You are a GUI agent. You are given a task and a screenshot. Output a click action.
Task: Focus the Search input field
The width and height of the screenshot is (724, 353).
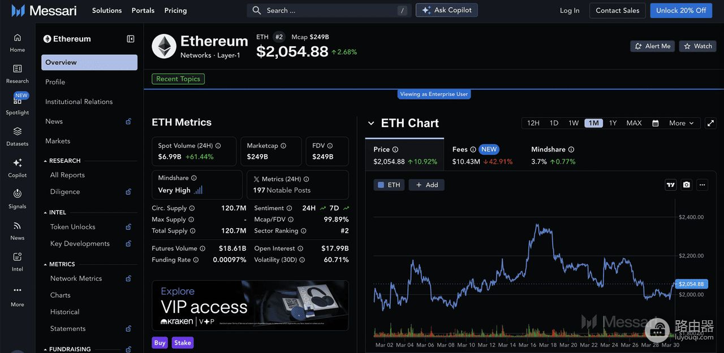pyautogui.click(x=329, y=10)
